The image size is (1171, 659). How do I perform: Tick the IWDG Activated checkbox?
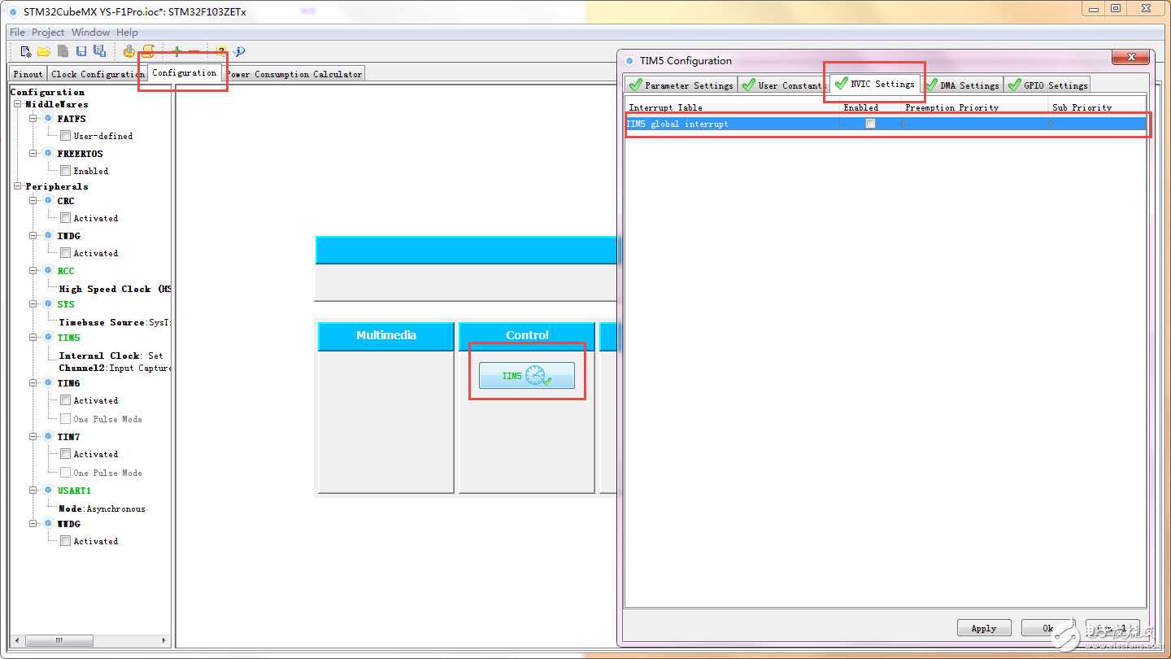[66, 253]
